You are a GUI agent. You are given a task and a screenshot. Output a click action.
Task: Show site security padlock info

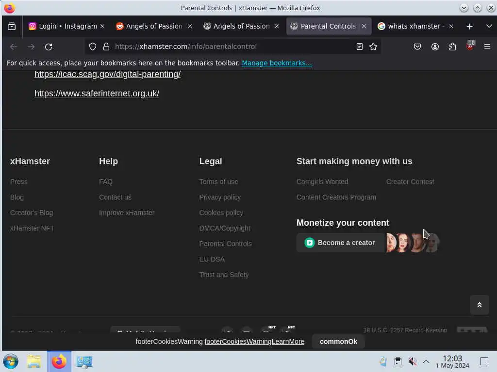tap(106, 47)
